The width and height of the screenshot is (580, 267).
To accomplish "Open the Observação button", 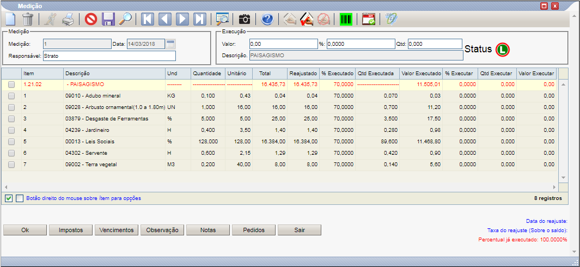I will pyautogui.click(x=162, y=230).
